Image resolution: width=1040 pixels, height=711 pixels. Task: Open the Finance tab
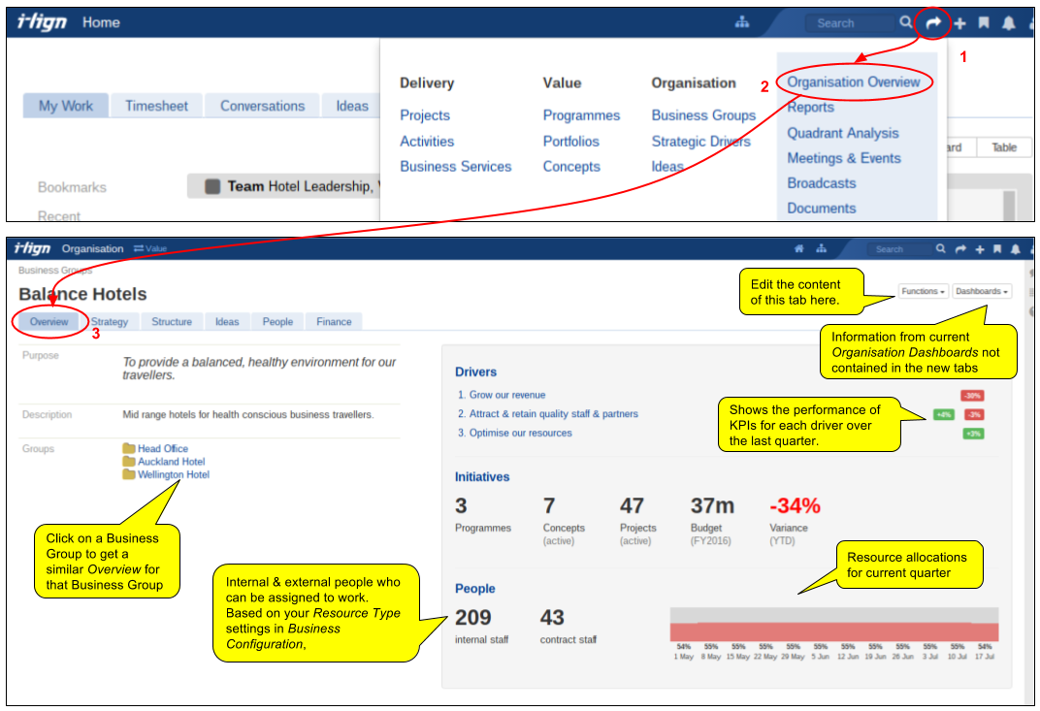click(334, 322)
